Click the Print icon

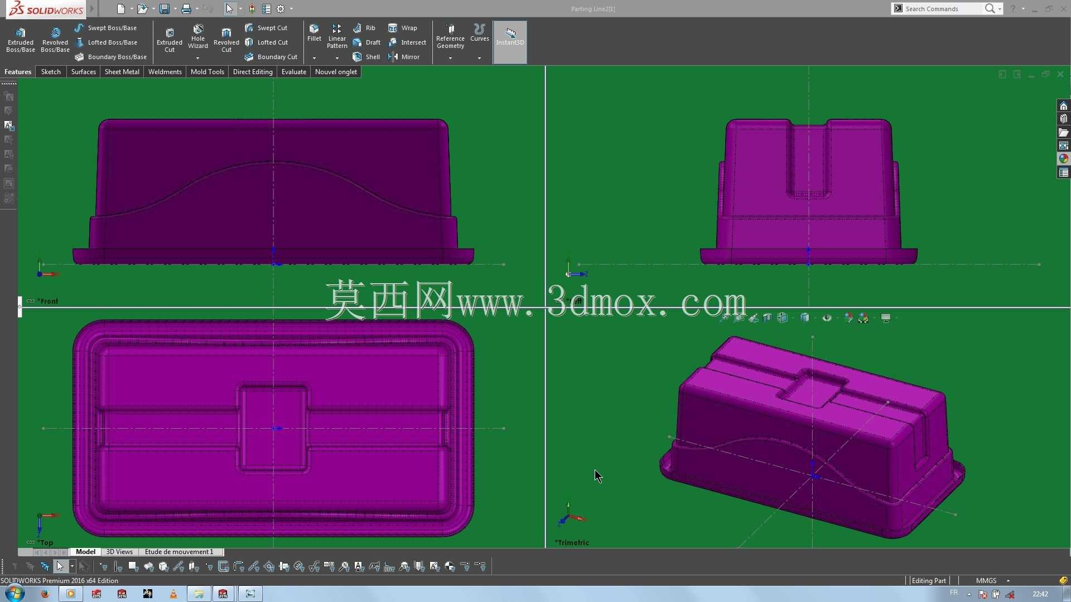tap(186, 9)
